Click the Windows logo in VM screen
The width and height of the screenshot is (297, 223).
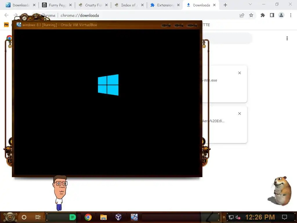pos(108,85)
